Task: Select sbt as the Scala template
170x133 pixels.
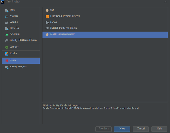Action: pyautogui.click(x=105, y=10)
